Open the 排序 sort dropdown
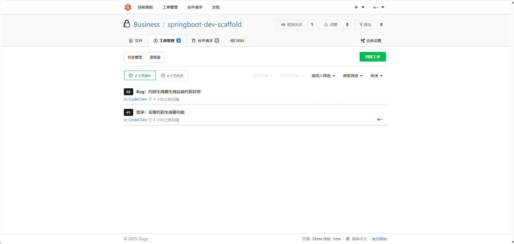The image size is (514, 244). [x=376, y=76]
